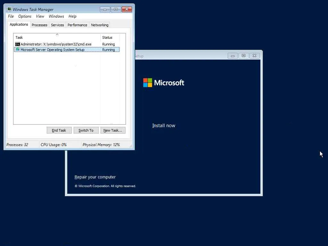This screenshot has width=328, height=246.
Task: Maximize the Windows Task Manager window
Action: 116,9
